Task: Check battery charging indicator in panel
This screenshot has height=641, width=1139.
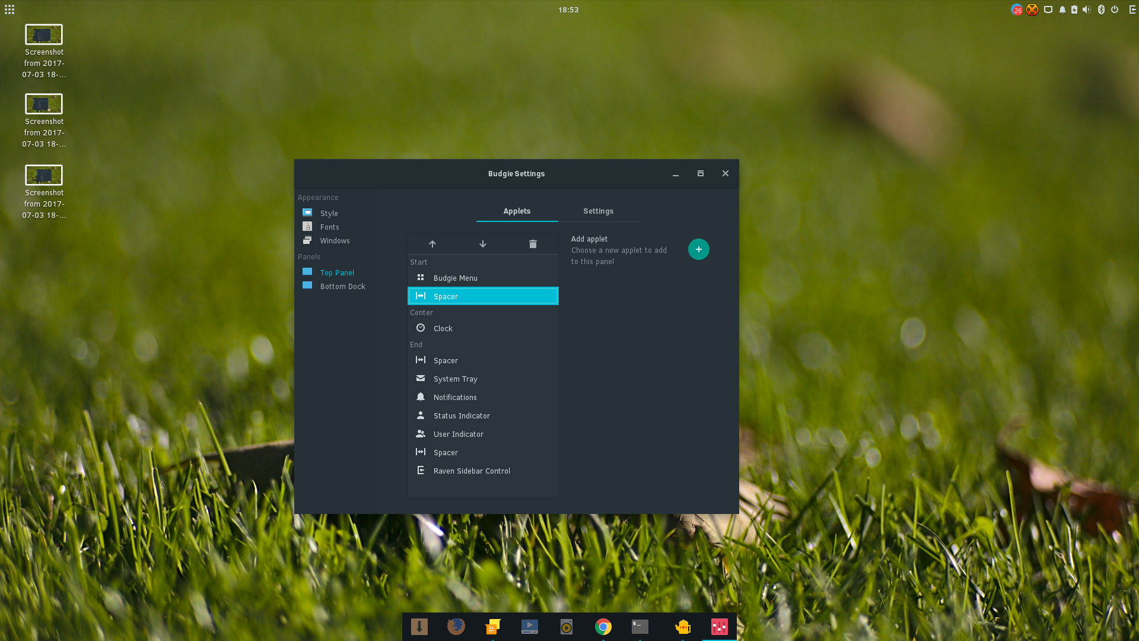Action: pos(1074,9)
